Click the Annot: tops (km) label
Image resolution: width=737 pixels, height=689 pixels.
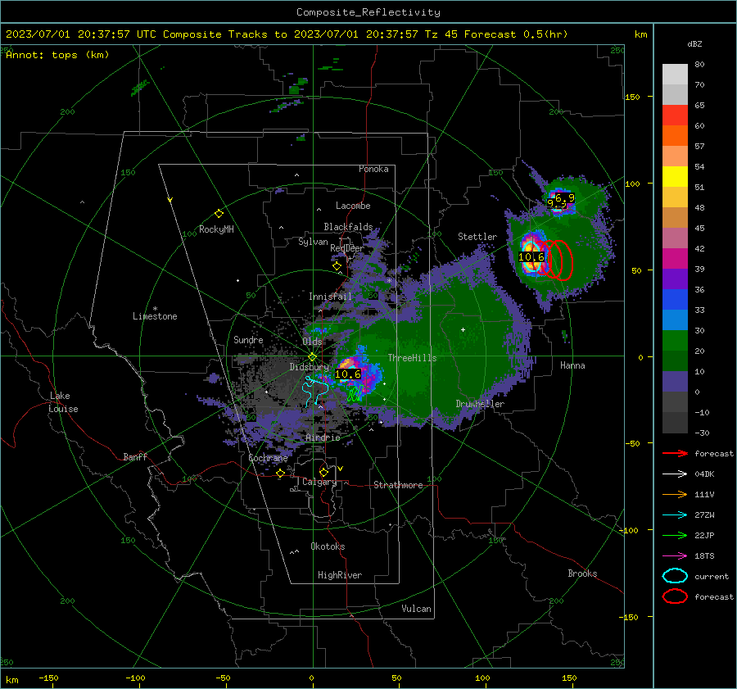pos(57,55)
